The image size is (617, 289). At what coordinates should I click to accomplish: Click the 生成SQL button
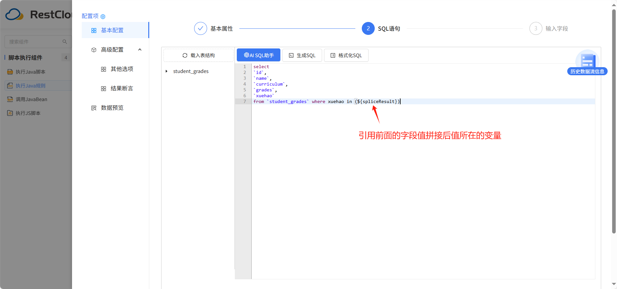302,55
